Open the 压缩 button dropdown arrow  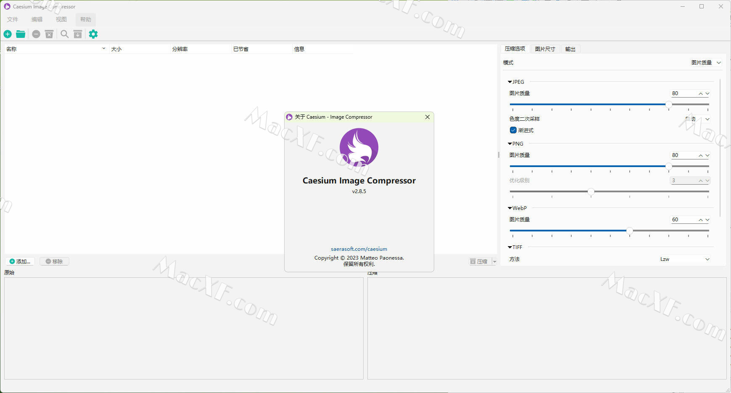pyautogui.click(x=494, y=262)
